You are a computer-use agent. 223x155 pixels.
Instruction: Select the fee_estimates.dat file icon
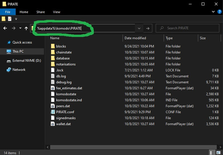(x=53, y=88)
